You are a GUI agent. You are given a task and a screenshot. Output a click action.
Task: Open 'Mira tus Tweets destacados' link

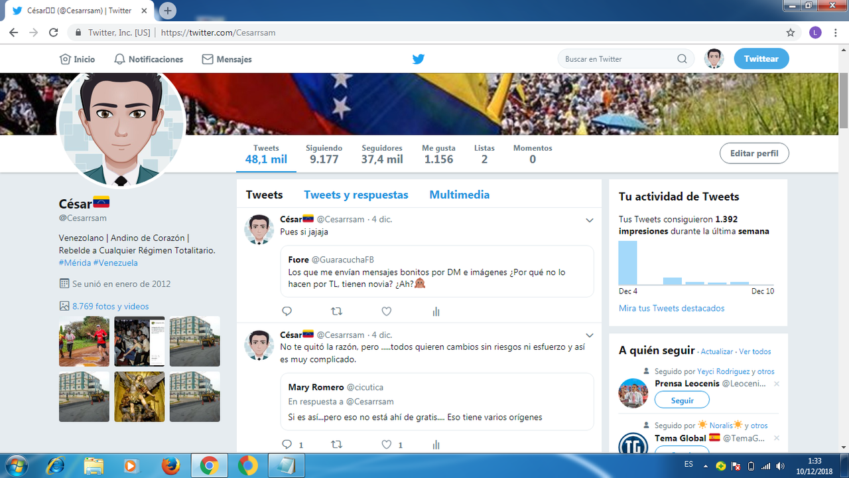(x=671, y=308)
